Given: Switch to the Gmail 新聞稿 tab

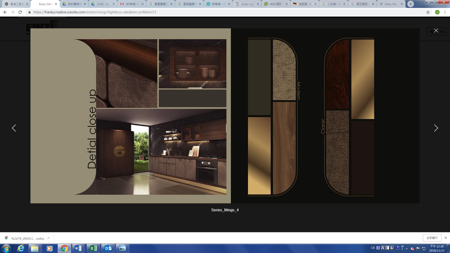Looking at the screenshot, I should [131, 4].
